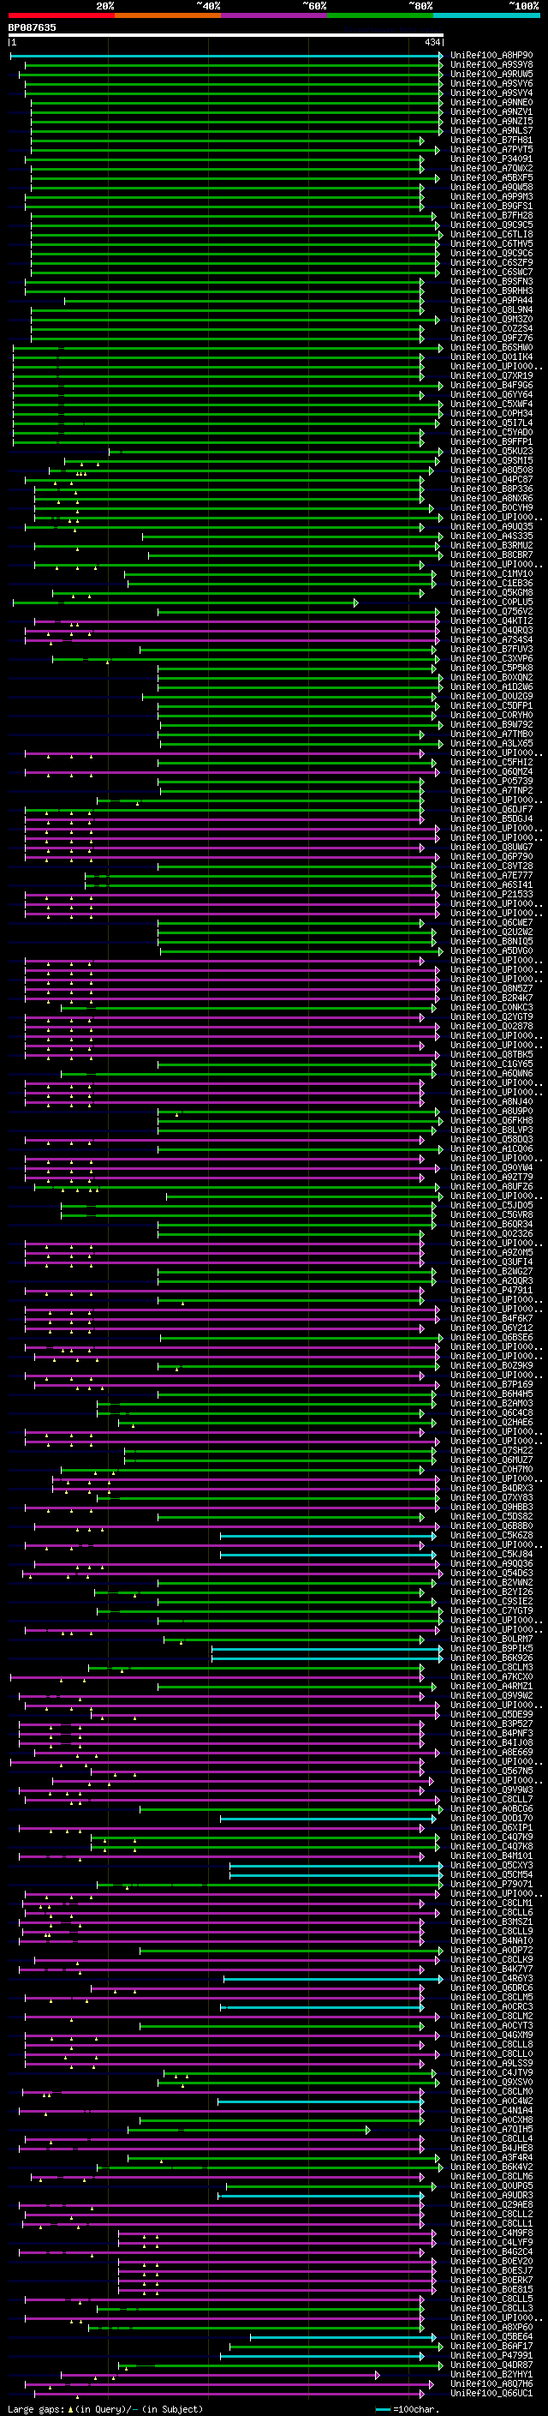Image resolution: width=548 pixels, height=2416 pixels.
Task: Select the BP087635 query label
Action: pos(32,27)
